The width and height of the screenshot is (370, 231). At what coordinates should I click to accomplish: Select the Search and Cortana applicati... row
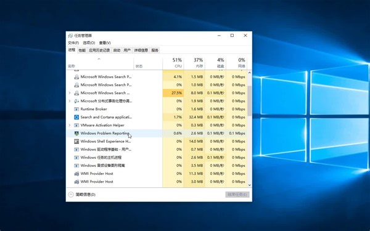pos(157,117)
